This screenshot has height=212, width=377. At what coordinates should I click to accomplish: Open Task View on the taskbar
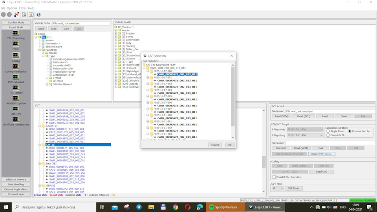tap(102, 207)
